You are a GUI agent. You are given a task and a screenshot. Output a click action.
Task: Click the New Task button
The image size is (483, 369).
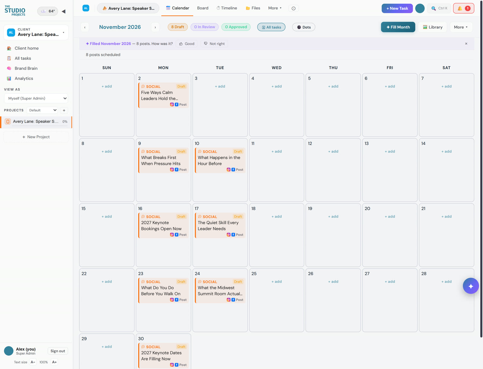[397, 8]
